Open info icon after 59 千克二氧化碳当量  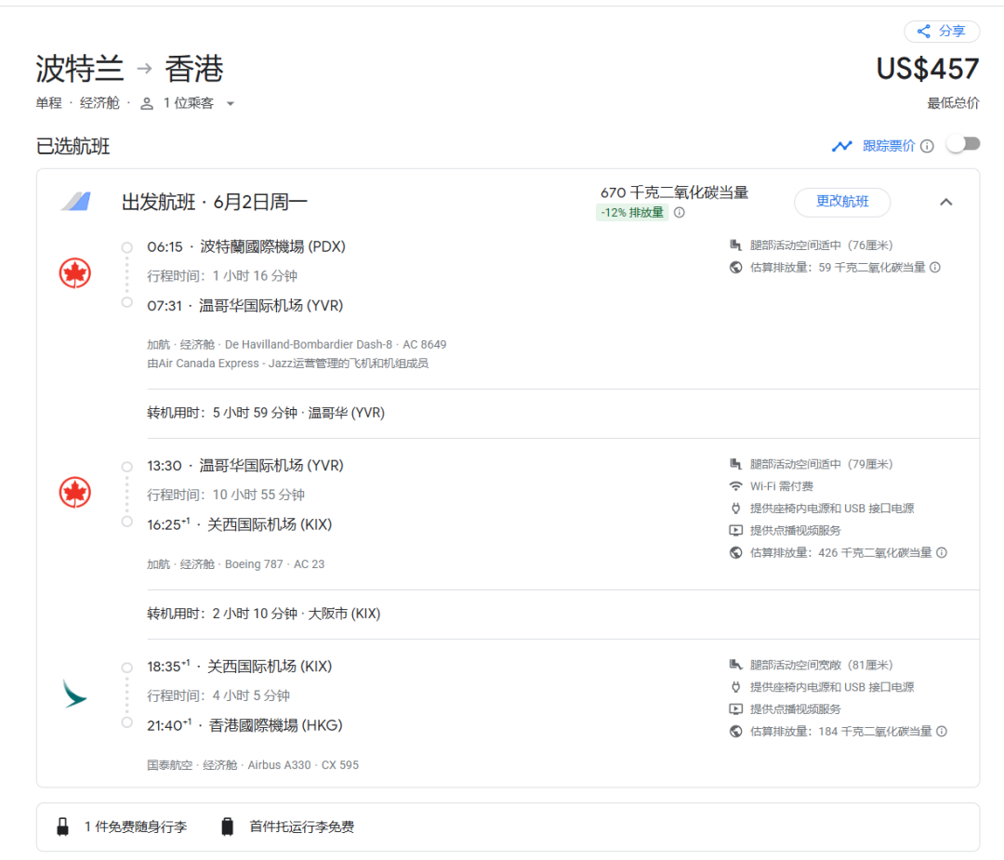click(x=935, y=267)
